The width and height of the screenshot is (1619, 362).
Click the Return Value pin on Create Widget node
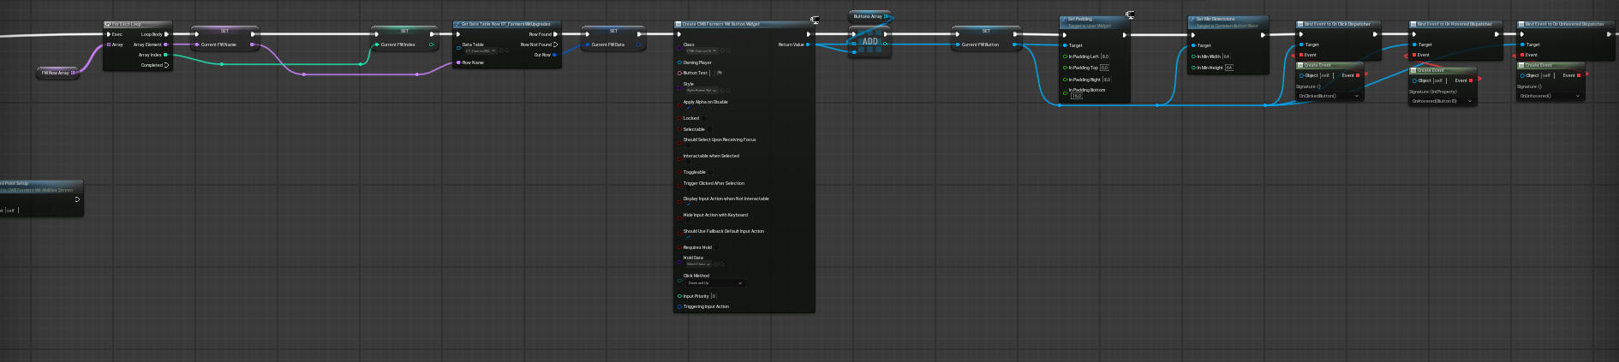coord(808,45)
